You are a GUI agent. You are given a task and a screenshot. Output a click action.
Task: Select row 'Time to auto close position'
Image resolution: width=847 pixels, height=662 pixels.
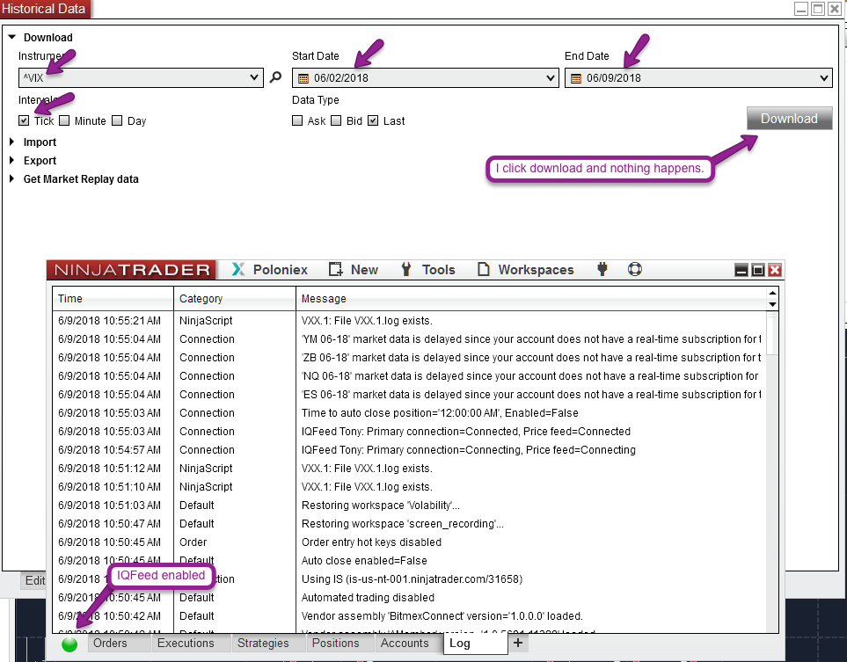coord(410,413)
